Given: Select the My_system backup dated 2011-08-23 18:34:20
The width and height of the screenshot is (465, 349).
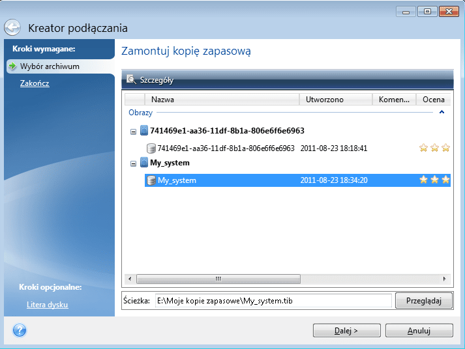Looking at the screenshot, I should (297, 180).
